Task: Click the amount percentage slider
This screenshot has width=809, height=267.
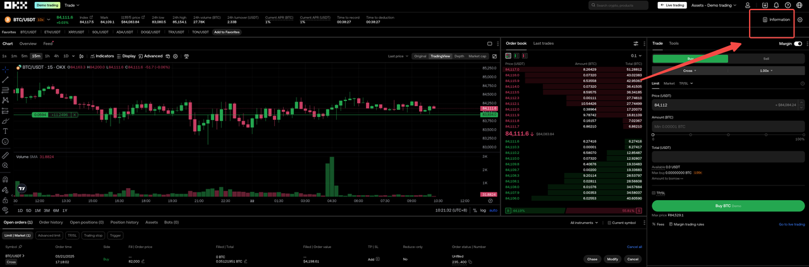Action: click(x=728, y=134)
